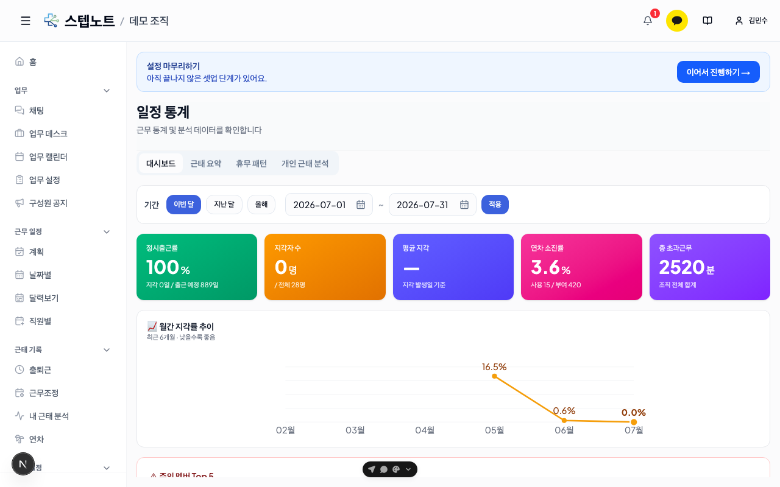The width and height of the screenshot is (780, 487).
Task: Collapse the floating toolbar with its chevron
Action: pos(408,469)
